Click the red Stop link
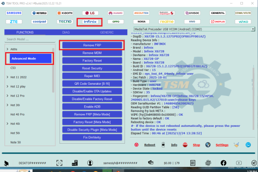Viewport: 258px width, 172px height. point(197,145)
